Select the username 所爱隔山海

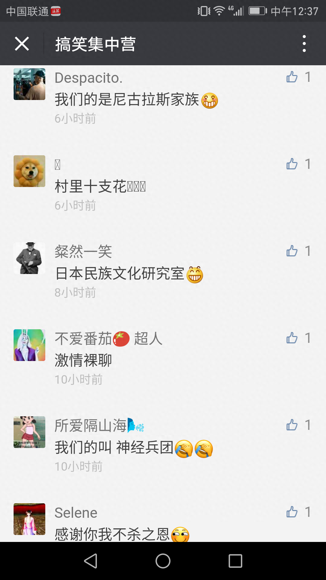[x=91, y=426]
